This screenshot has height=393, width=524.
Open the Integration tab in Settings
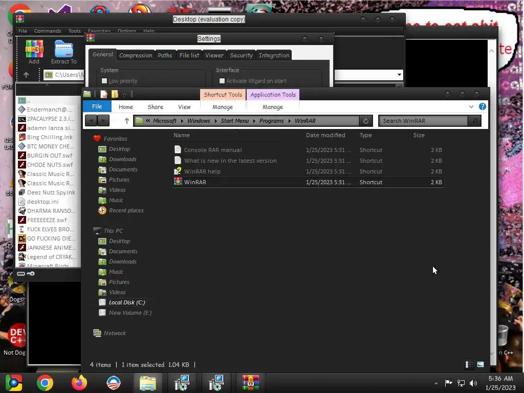(274, 55)
